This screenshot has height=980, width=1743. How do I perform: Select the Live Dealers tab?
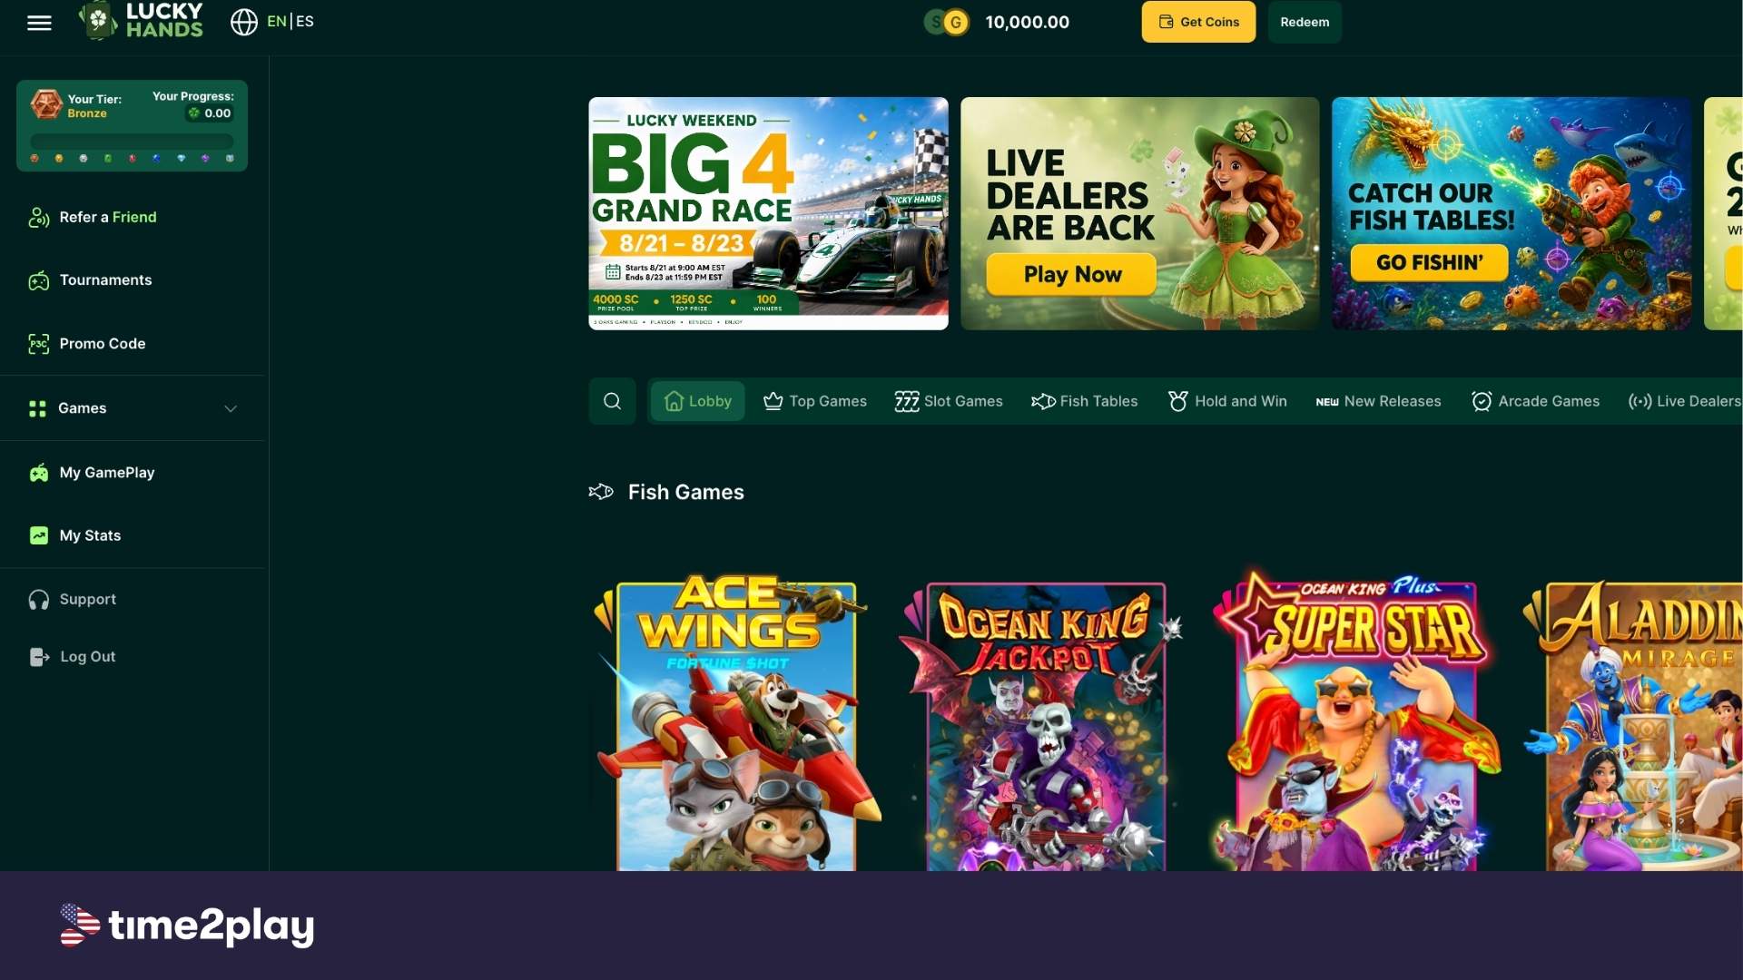[1685, 401]
